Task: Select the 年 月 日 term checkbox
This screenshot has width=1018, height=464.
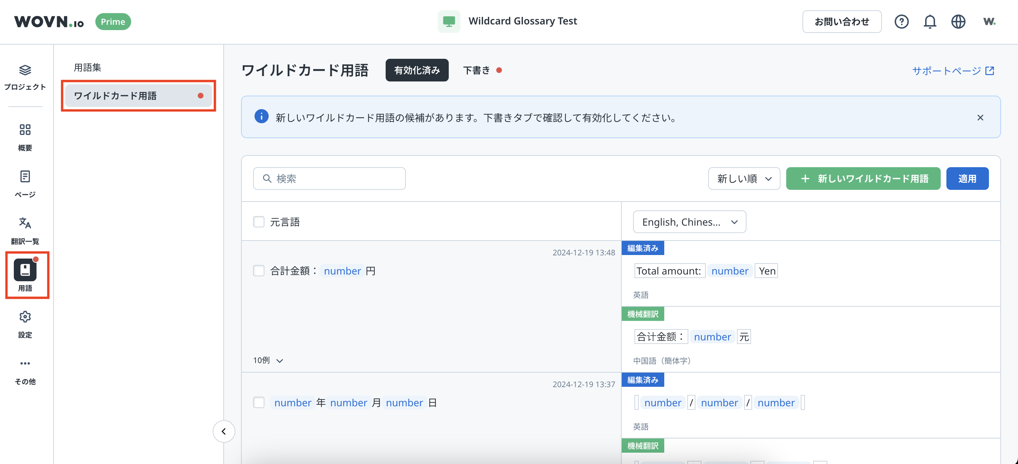Action: (259, 402)
